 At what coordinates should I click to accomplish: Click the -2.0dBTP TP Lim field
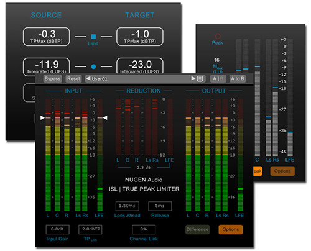pos(90,229)
